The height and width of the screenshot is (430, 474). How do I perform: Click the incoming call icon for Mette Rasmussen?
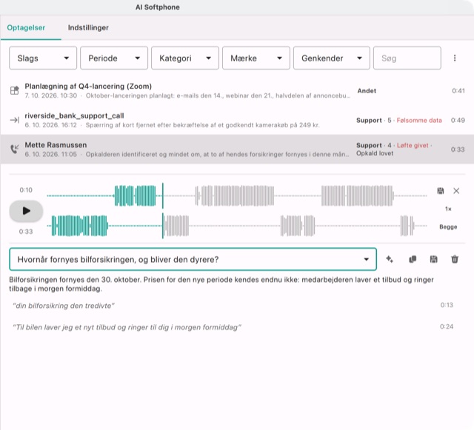(x=15, y=149)
